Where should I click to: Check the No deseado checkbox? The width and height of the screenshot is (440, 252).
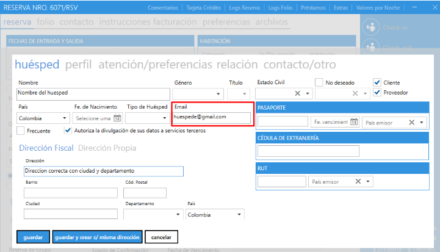click(319, 82)
